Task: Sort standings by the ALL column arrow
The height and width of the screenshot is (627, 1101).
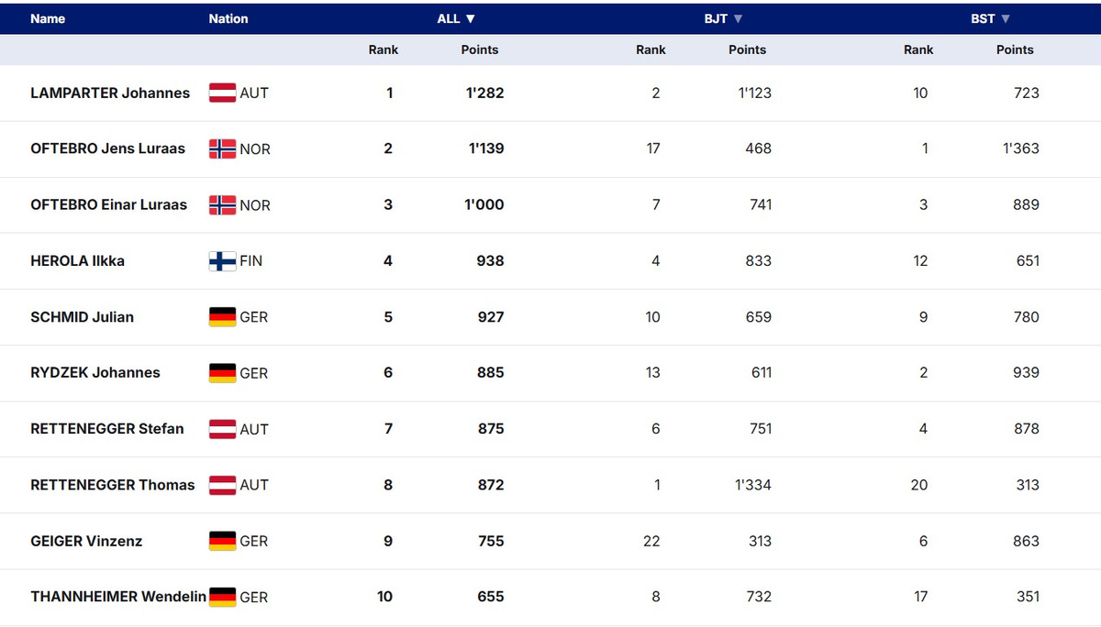Action: [x=471, y=18]
